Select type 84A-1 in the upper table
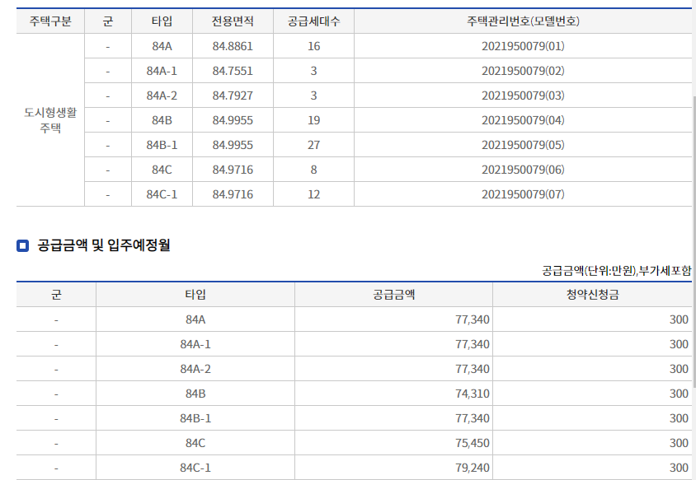Image resolution: width=696 pixels, height=480 pixels. click(x=162, y=71)
